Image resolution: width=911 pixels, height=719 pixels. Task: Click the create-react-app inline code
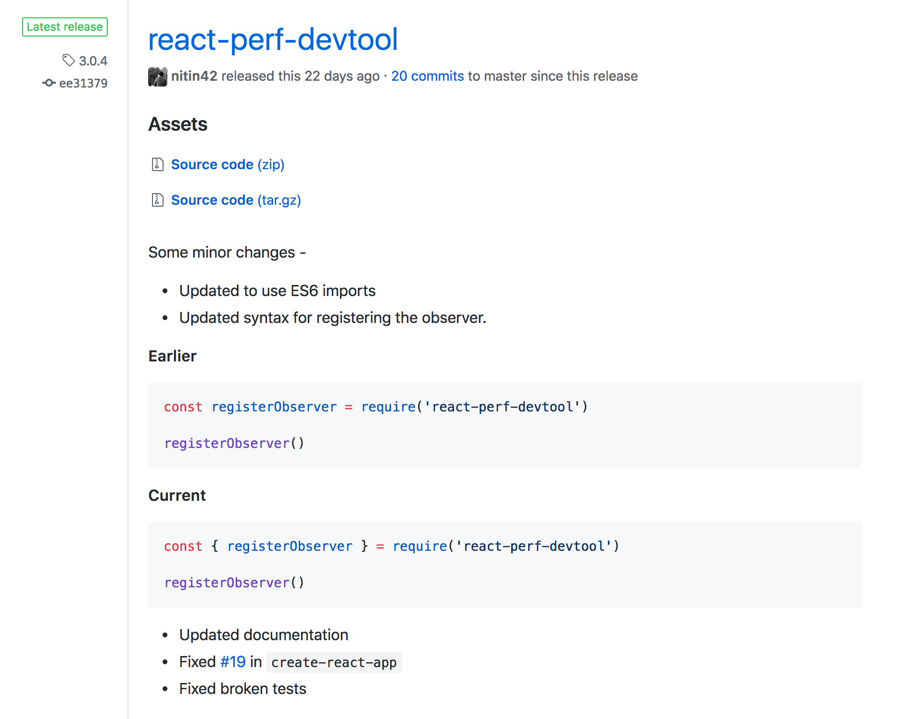tap(334, 662)
